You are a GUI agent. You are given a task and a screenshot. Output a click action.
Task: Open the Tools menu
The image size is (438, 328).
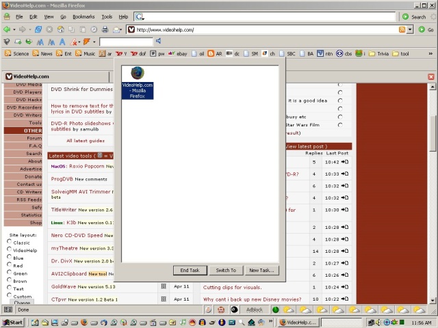point(107,16)
